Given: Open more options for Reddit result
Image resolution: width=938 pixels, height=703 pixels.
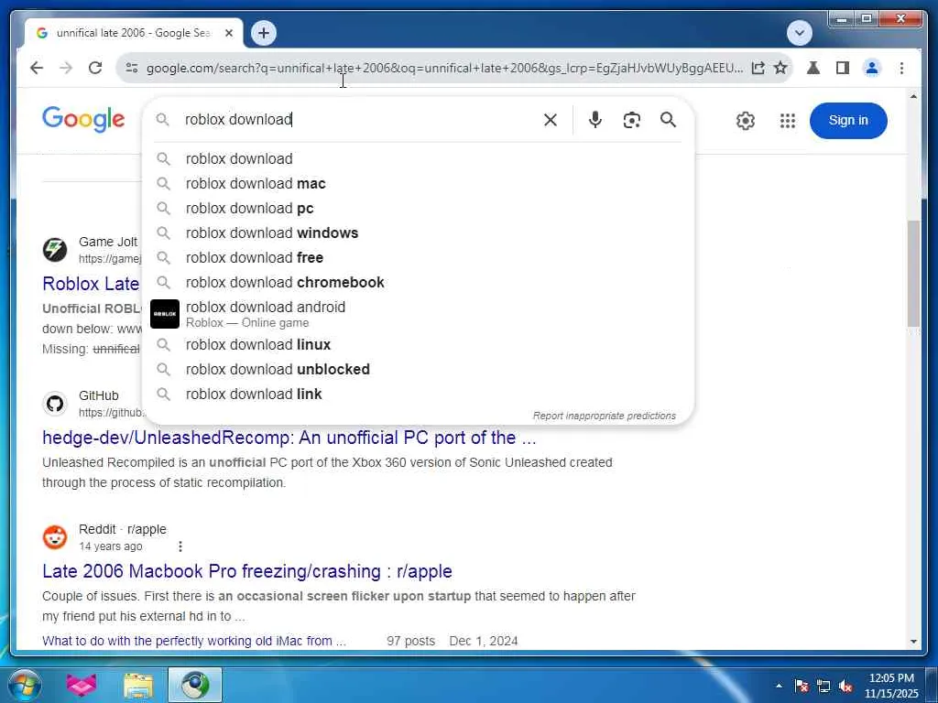Looking at the screenshot, I should click(x=180, y=546).
